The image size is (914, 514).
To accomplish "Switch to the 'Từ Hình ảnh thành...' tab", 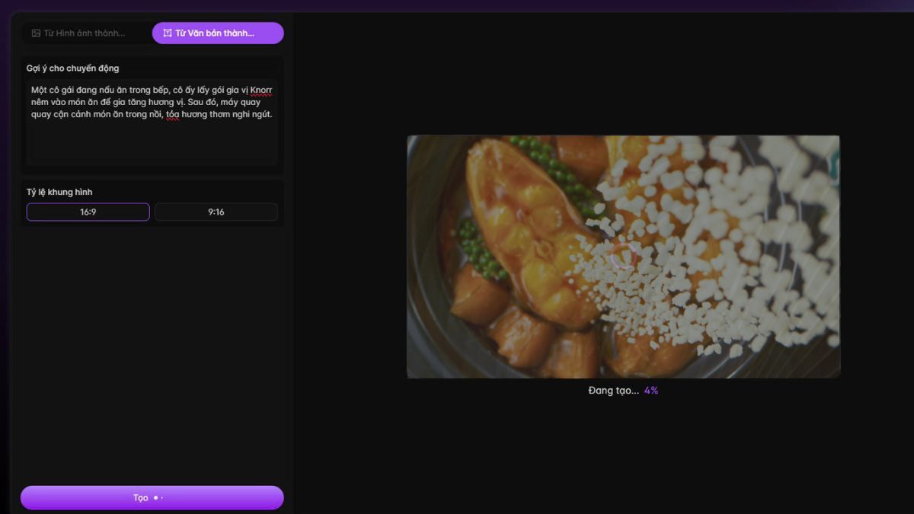I will click(86, 33).
